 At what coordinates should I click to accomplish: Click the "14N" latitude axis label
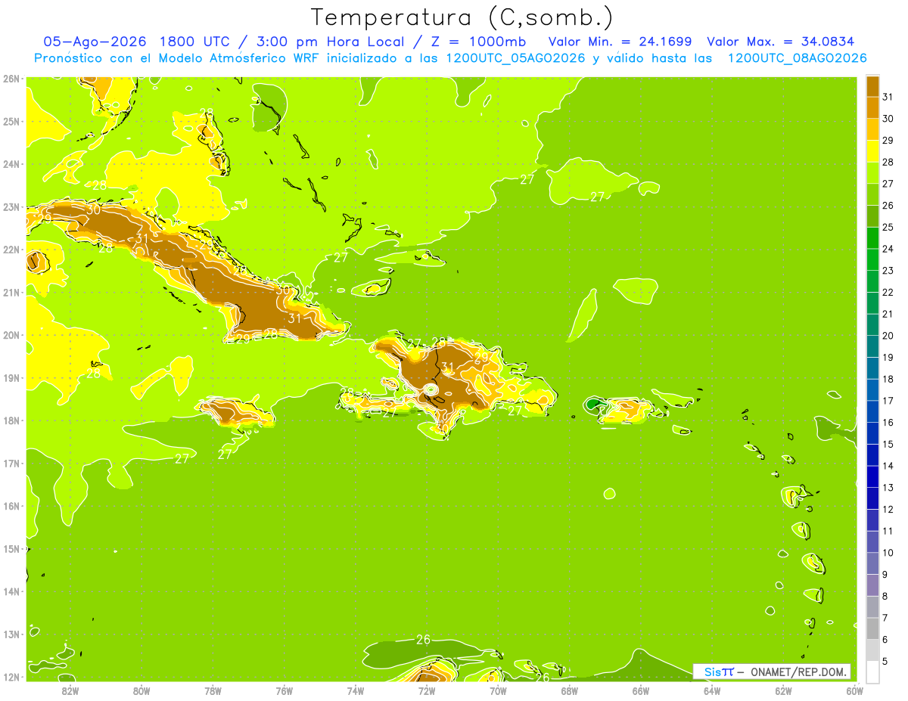pos(11,591)
